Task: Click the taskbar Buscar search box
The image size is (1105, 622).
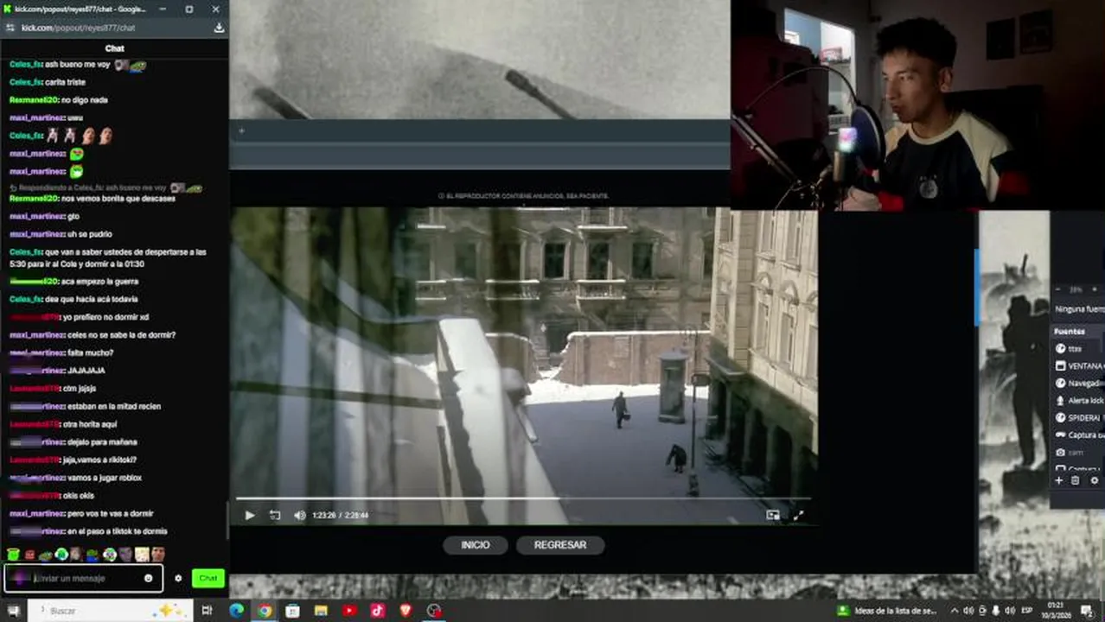Action: [x=110, y=611]
